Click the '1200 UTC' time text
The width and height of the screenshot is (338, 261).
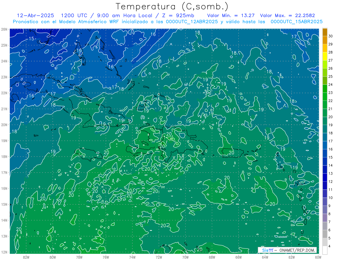click(x=74, y=15)
